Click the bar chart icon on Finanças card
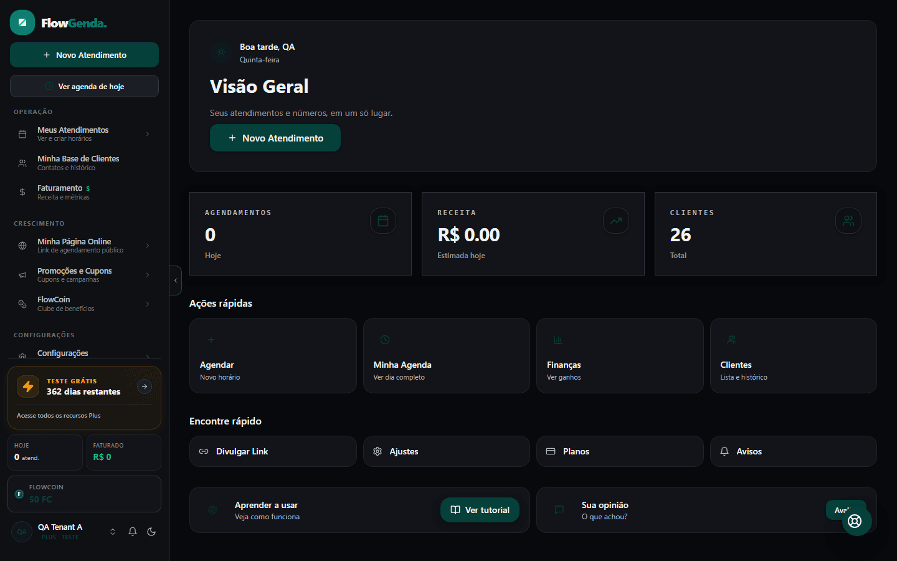This screenshot has height=561, width=897. (558, 340)
